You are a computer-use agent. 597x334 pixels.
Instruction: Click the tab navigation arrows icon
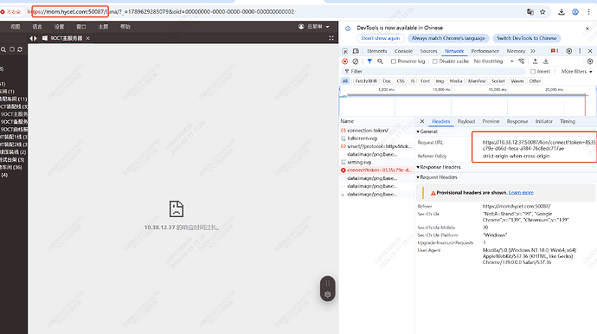34,38
